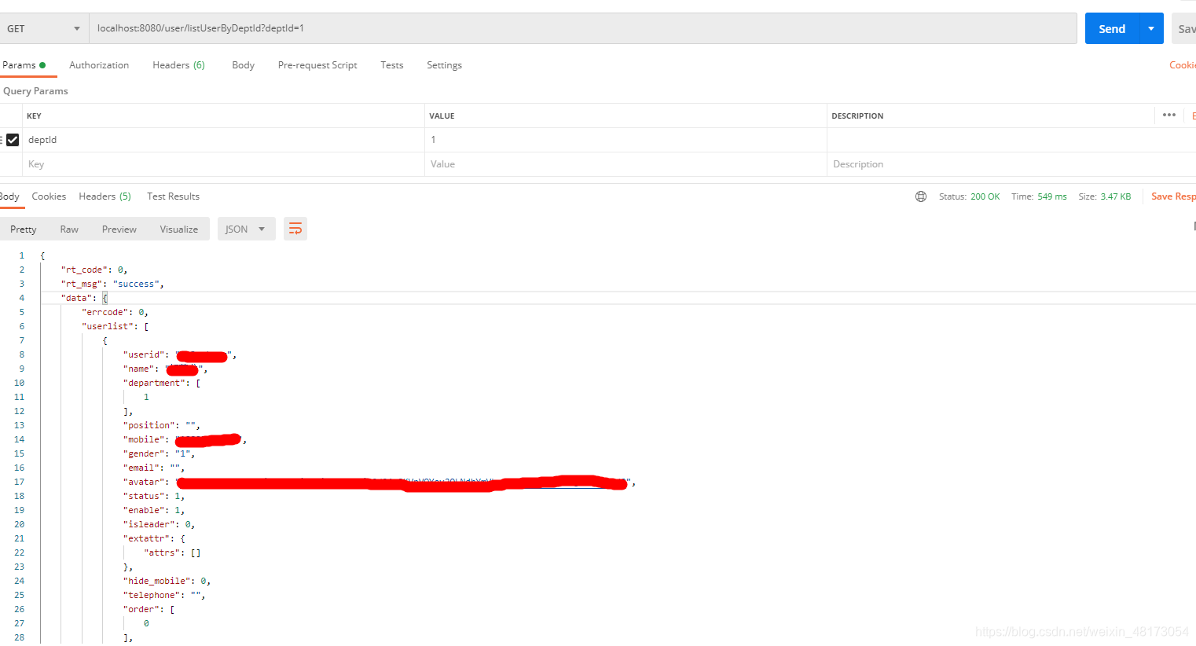The width and height of the screenshot is (1196, 646).
Task: Click the "hide_mobile": 0 line
Action: point(167,581)
